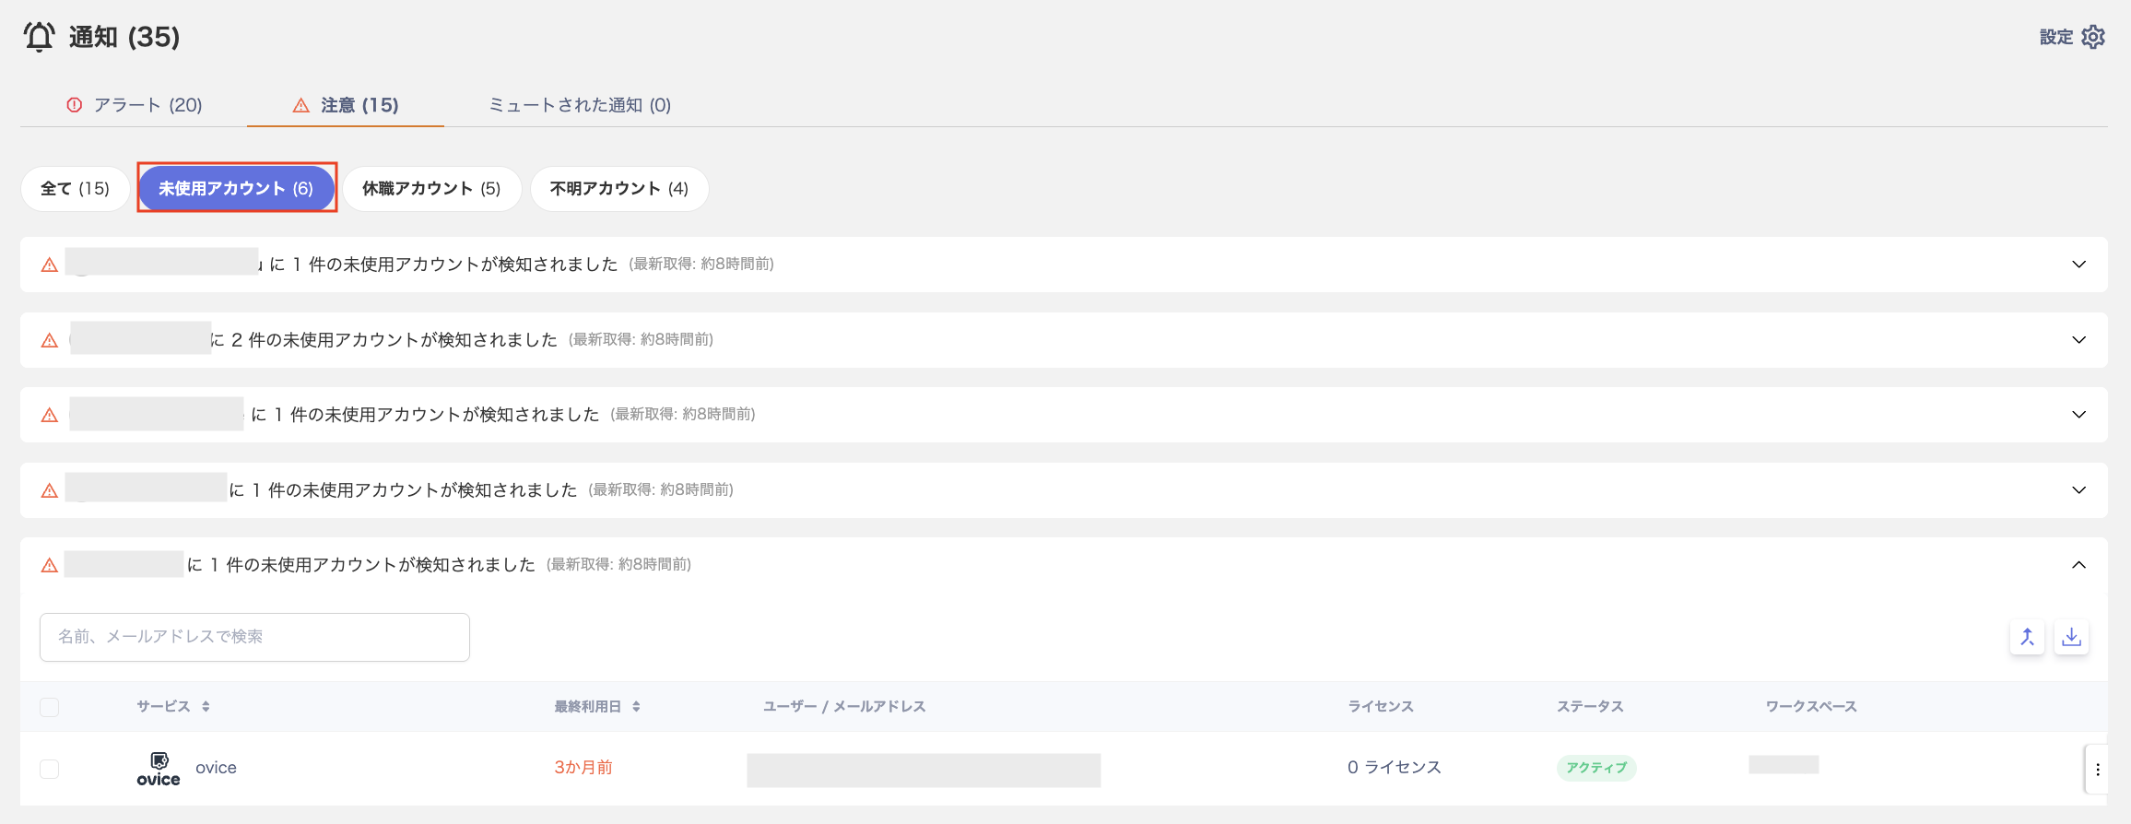Collapse the expanded ovice notification

[2078, 565]
